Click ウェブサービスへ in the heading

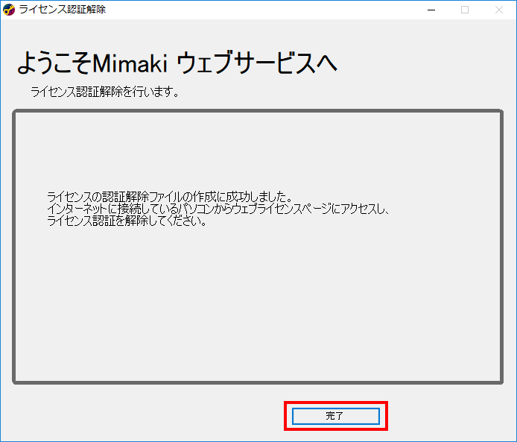coord(257,65)
